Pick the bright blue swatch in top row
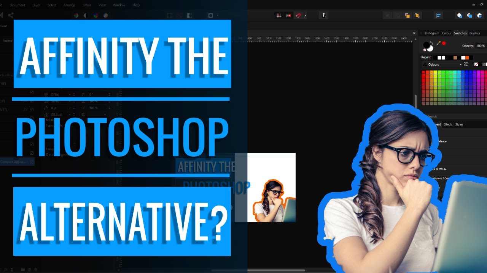 pyautogui.click(x=468, y=72)
